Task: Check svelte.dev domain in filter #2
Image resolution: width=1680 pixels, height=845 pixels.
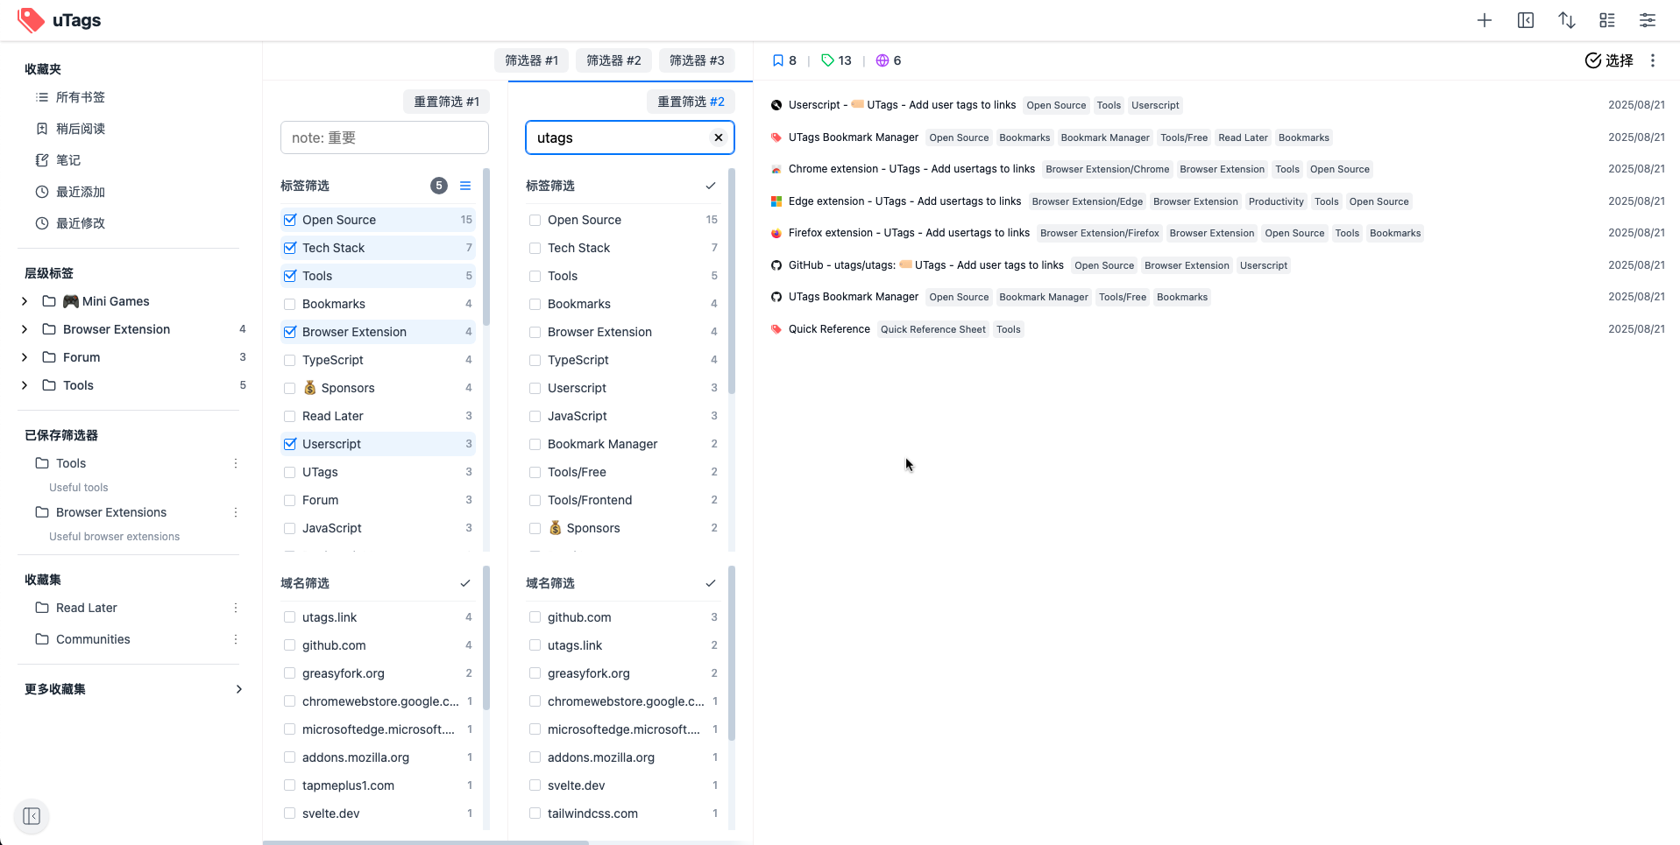Action: (535, 785)
